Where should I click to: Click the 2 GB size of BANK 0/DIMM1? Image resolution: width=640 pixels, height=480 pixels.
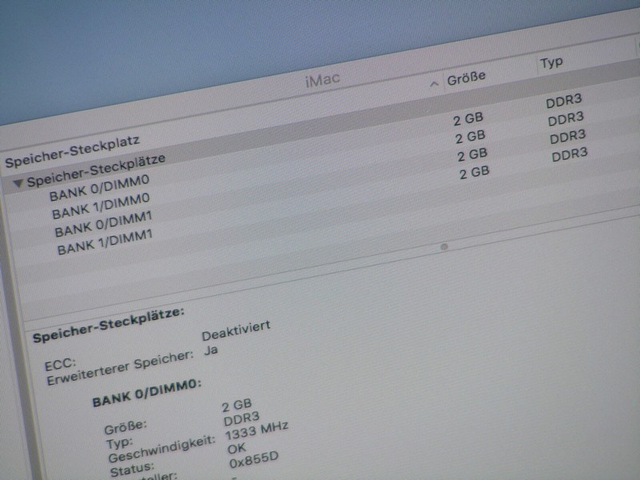pos(472,155)
